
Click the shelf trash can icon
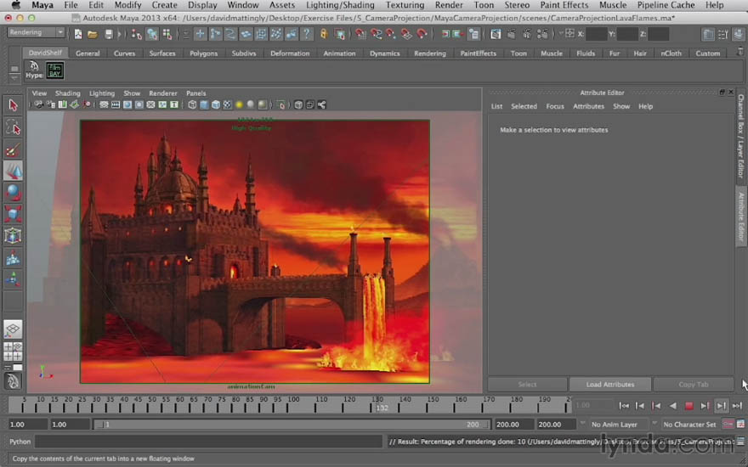pyautogui.click(x=739, y=52)
